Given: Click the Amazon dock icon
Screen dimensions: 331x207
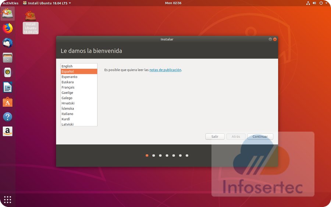Looking at the screenshot, I should (x=7, y=131).
